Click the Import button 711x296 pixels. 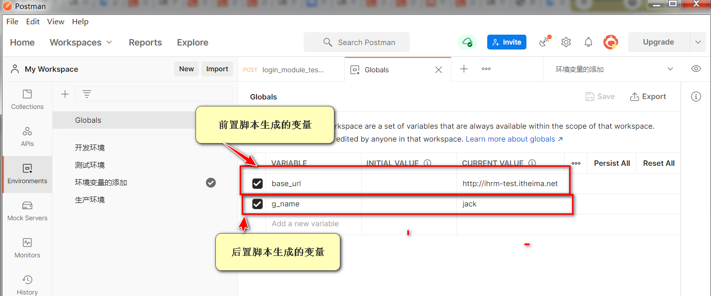pyautogui.click(x=217, y=69)
